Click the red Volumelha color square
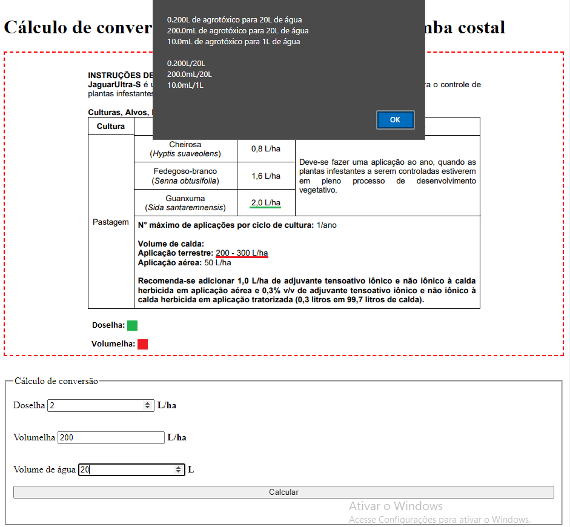 coord(142,344)
